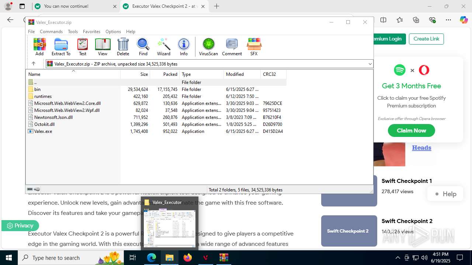The width and height of the screenshot is (472, 265).
Task: Run VirusScan from the toolbar
Action: click(x=208, y=47)
